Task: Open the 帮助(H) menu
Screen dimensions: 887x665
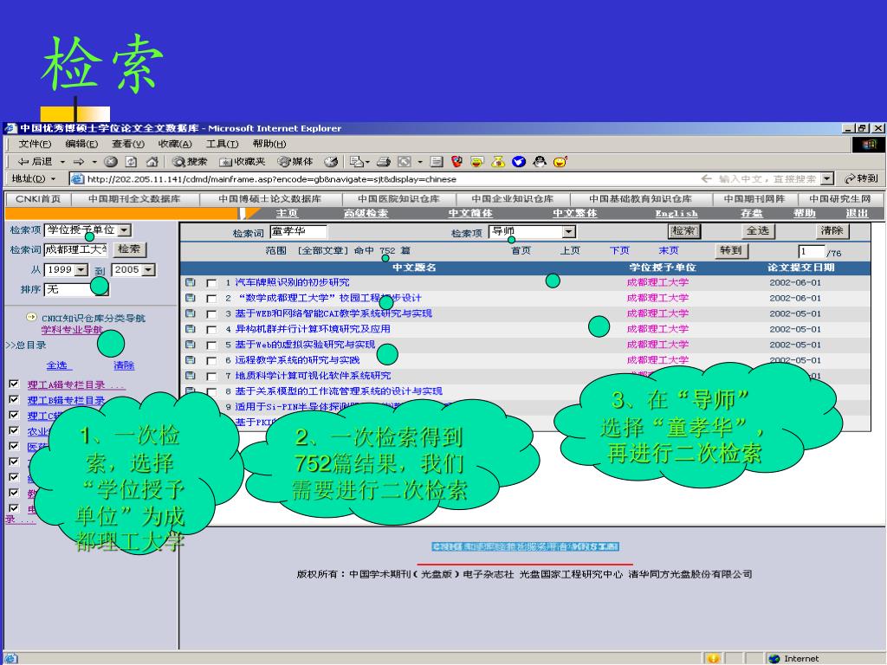Action: tap(269, 144)
